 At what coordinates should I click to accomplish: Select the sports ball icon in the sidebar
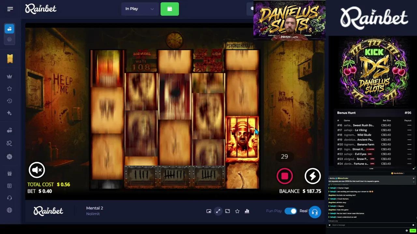[9, 39]
